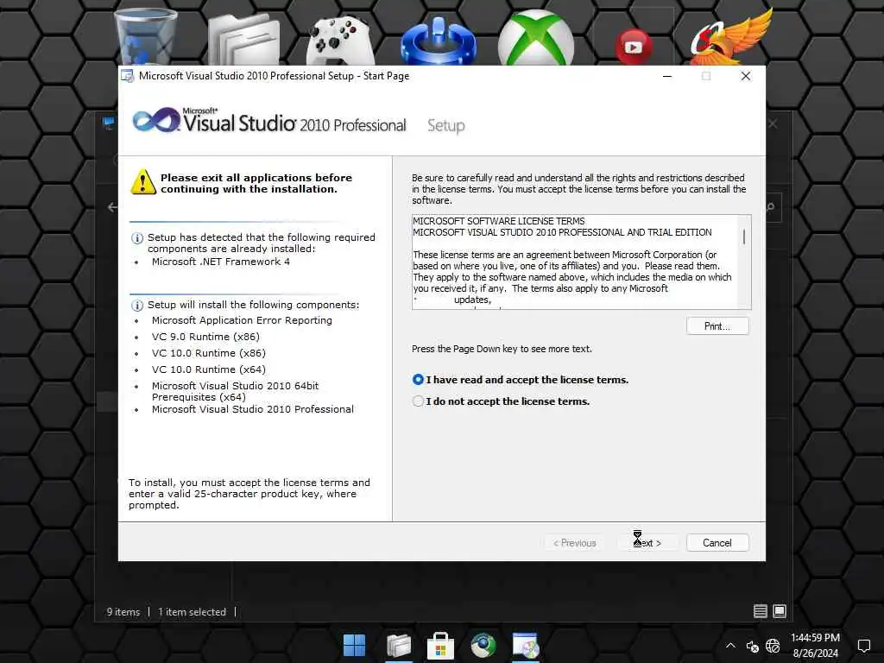Open the notification center icon
The width and height of the screenshot is (884, 663).
click(863, 646)
